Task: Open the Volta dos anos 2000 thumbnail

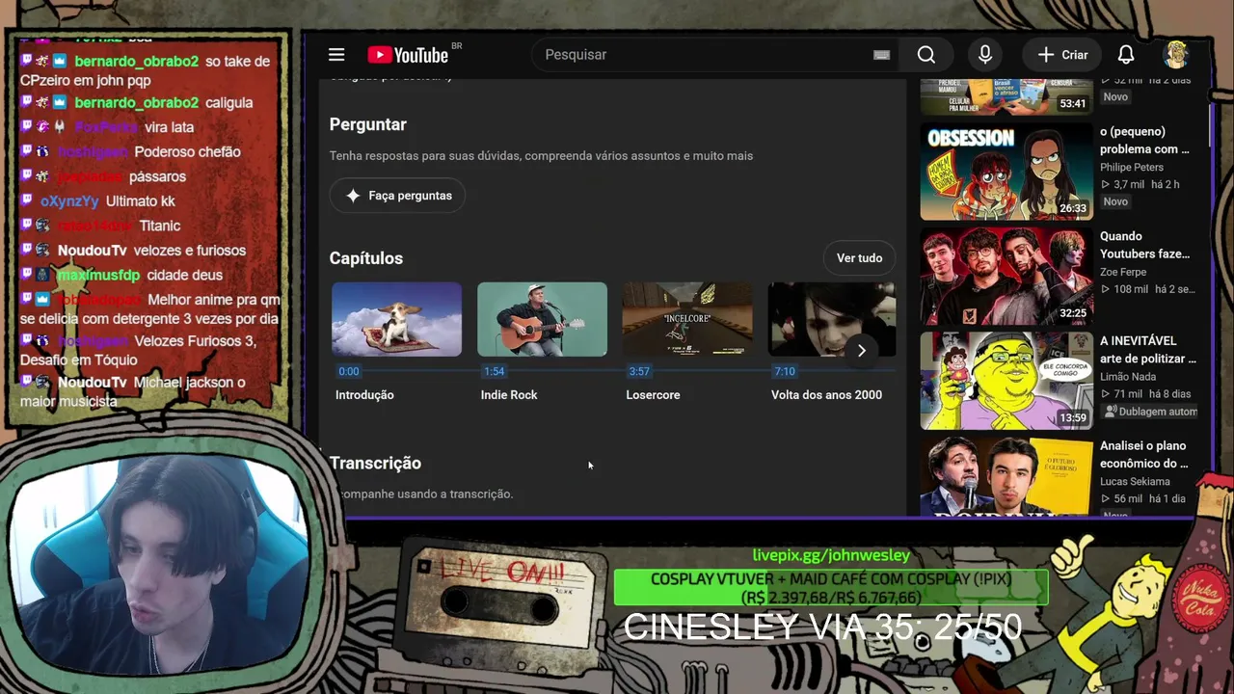Action: tap(831, 319)
